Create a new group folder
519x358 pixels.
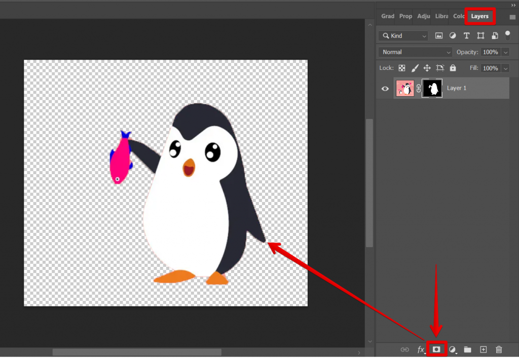[467, 349]
